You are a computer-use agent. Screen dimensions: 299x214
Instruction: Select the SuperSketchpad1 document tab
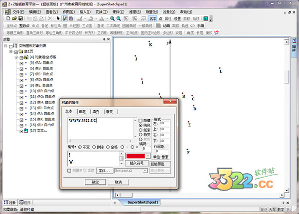point(143,202)
